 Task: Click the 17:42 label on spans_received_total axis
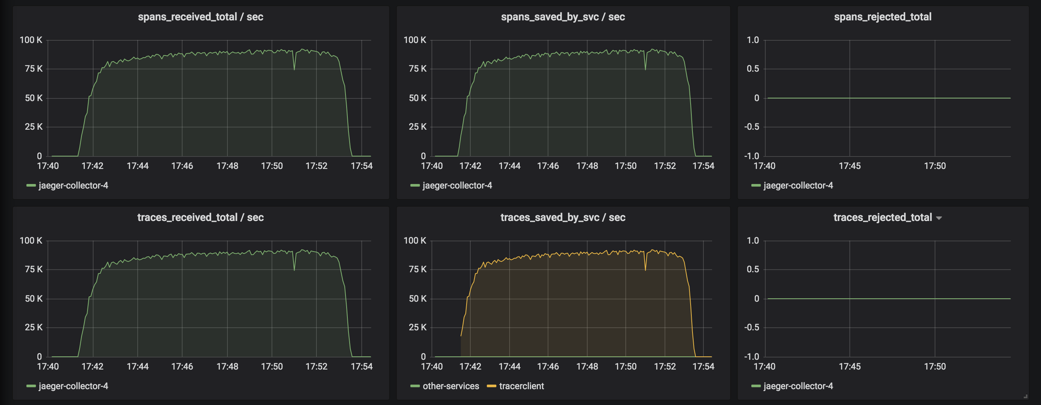pyautogui.click(x=92, y=166)
